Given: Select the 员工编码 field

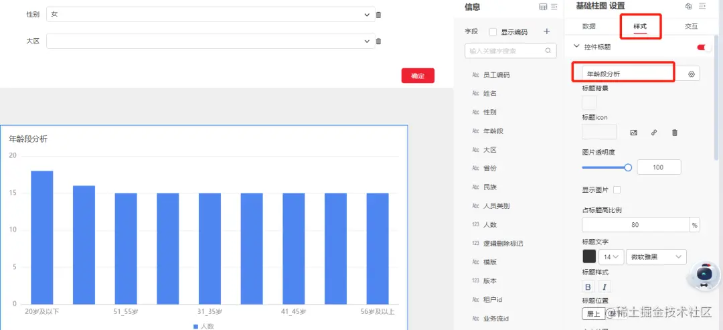Looking at the screenshot, I should [x=496, y=75].
